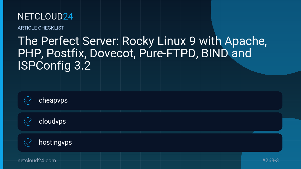Click the article title about Rocky Linux 9
Screen dimensions: 301x169
142,54
